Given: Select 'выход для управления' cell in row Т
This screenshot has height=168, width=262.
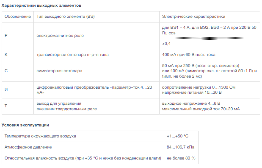Looking at the screenshot, I should [x=97, y=106].
